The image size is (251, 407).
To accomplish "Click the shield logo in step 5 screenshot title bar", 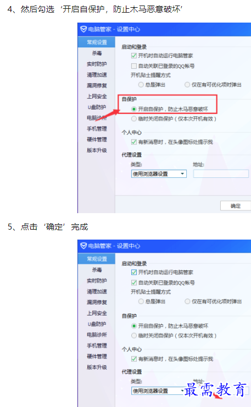I will (x=83, y=246).
